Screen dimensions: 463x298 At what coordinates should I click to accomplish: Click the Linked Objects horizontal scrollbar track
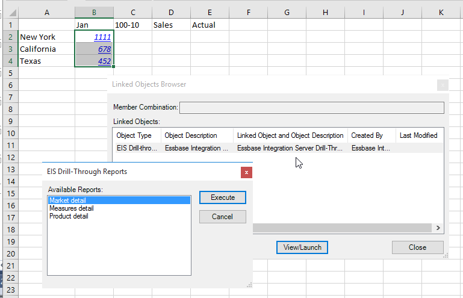point(343,228)
